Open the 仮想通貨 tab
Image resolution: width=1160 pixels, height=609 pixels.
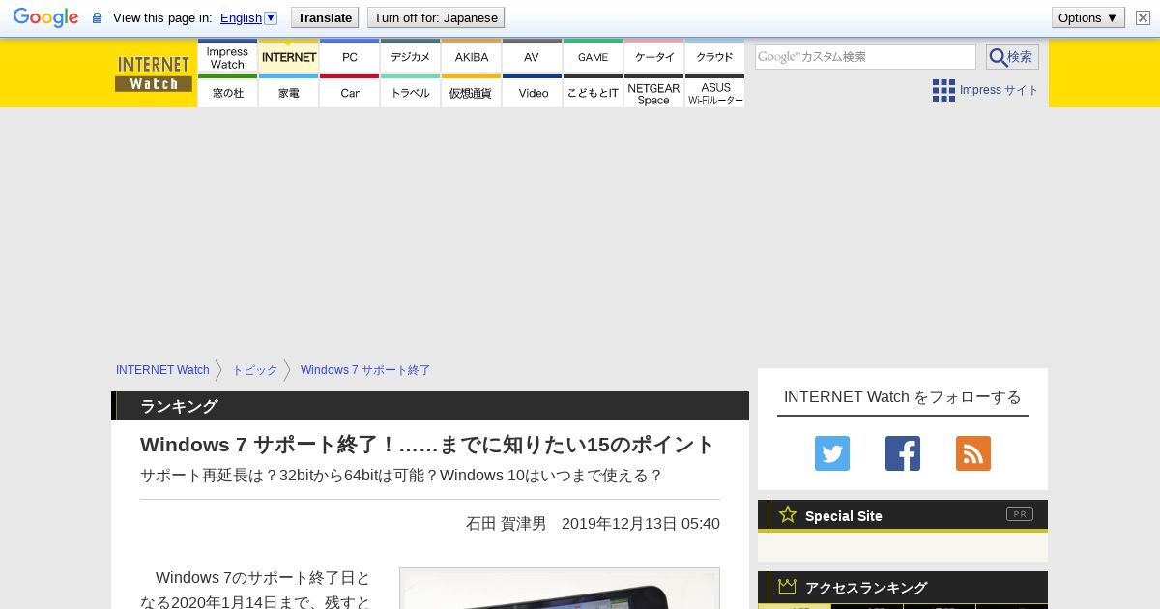click(471, 92)
